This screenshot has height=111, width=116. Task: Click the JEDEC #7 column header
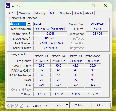[76, 56]
